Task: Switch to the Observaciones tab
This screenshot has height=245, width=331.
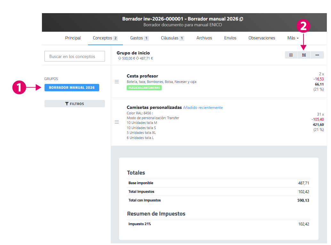Action: coord(262,38)
